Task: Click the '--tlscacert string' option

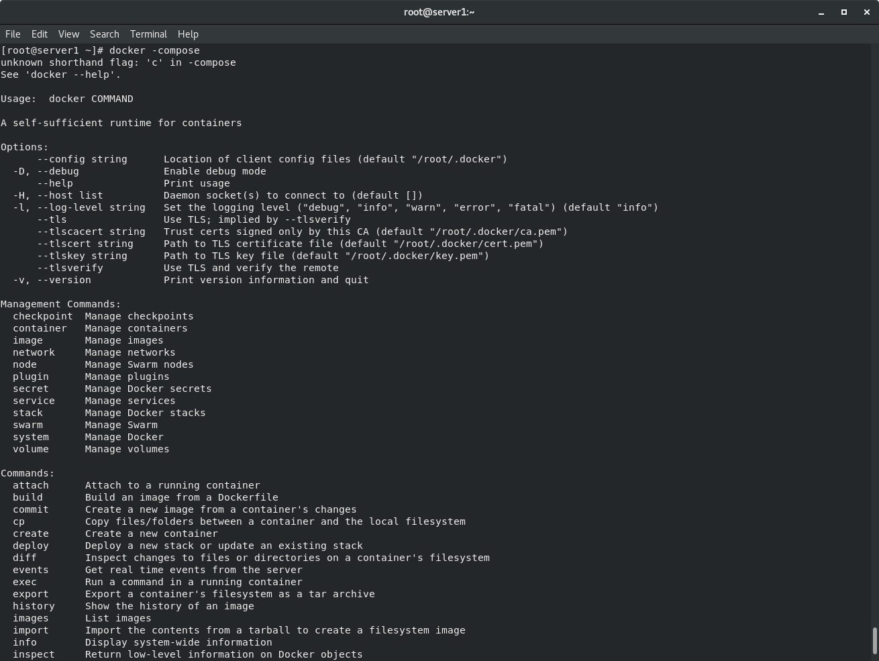Action: pos(91,232)
